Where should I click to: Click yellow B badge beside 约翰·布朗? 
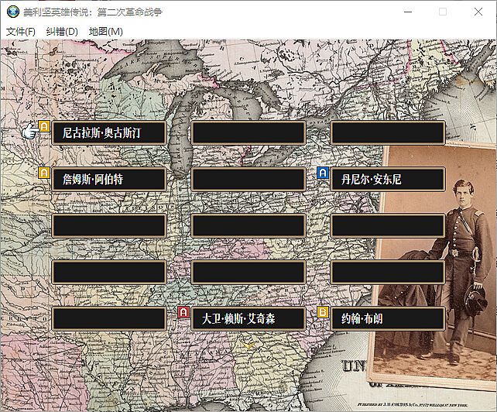(x=323, y=312)
